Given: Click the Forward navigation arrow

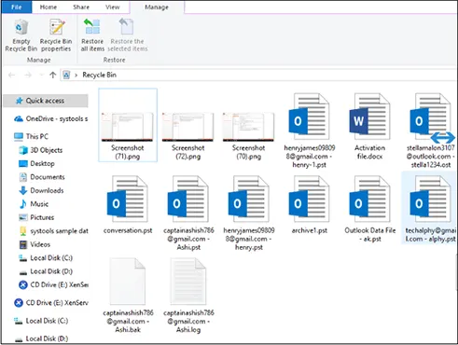Looking at the screenshot, I should (x=28, y=75).
